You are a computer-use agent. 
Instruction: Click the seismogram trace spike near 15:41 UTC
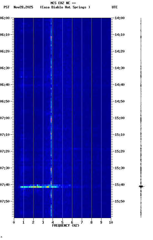tap(141, 187)
